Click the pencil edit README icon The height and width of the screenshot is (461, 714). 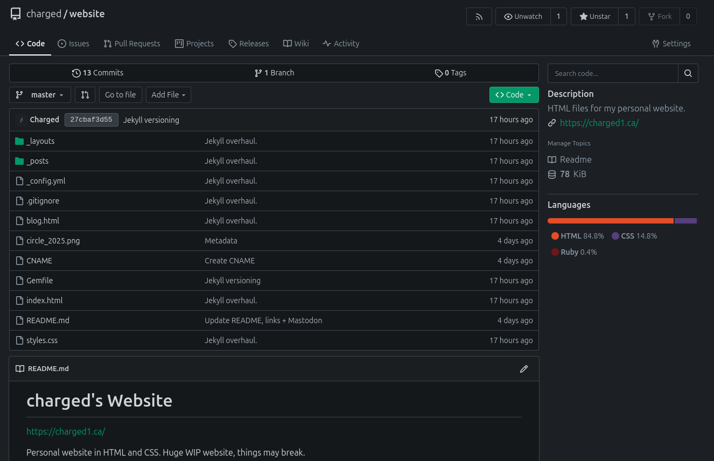(x=523, y=369)
